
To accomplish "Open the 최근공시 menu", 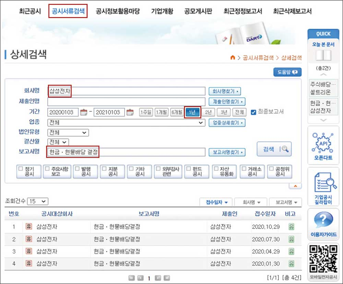I will (30, 11).
